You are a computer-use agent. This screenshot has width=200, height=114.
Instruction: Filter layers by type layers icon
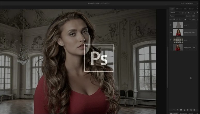189,13
